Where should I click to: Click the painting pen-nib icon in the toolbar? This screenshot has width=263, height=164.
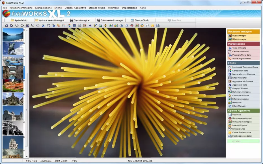point(105,25)
